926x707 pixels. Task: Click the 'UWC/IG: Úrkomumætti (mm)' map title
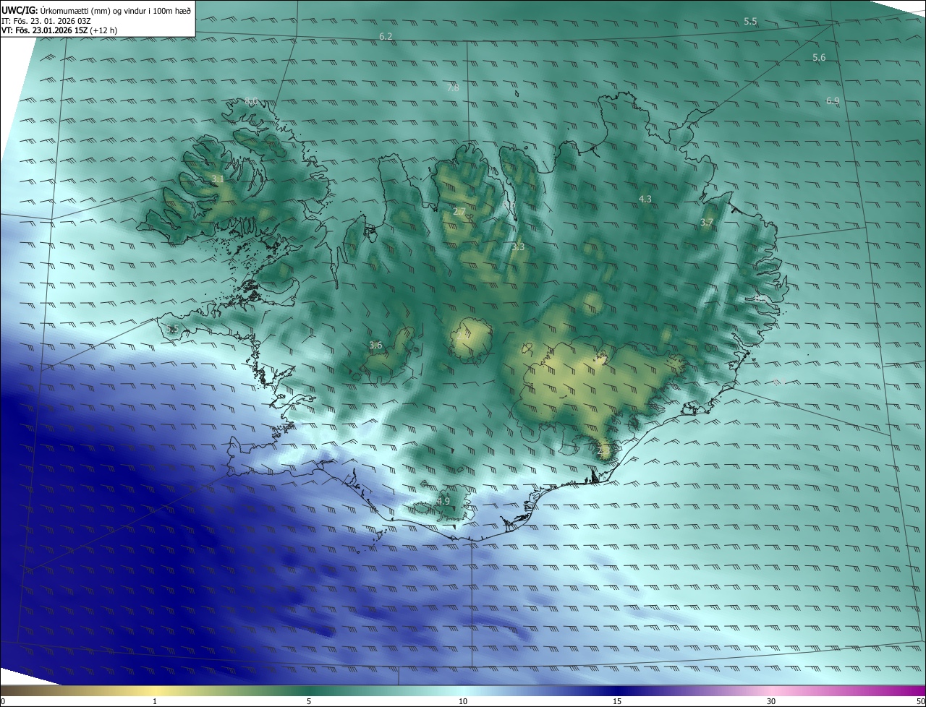[x=97, y=9]
